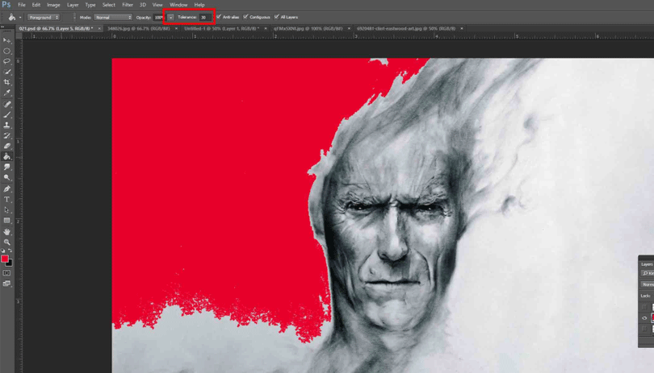Select the Layers panel tab
This screenshot has width=654, height=373.
point(647,264)
